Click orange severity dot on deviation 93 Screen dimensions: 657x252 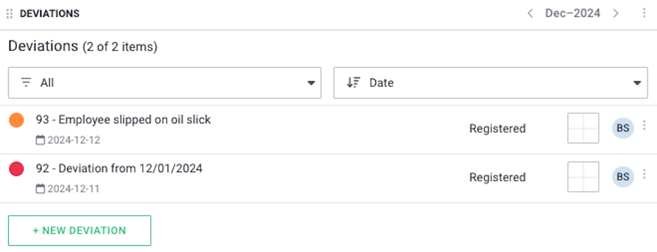(x=16, y=121)
